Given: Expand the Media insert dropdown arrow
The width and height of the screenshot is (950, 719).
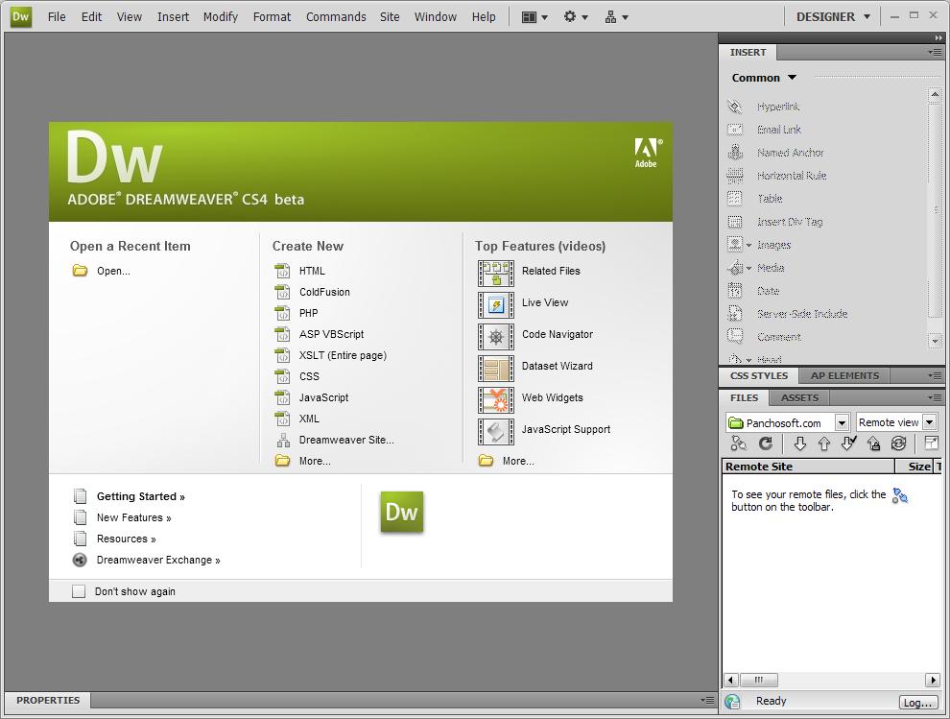Looking at the screenshot, I should pos(748,268).
